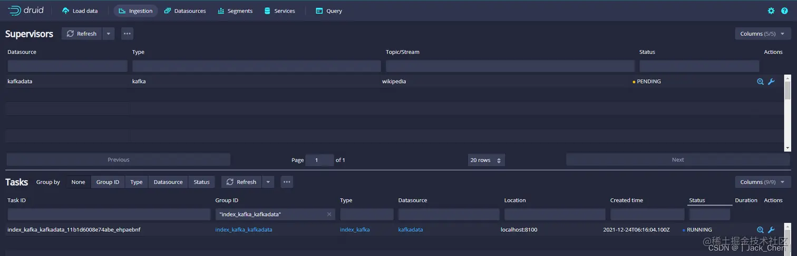Open the Ingestion tab
The height and width of the screenshot is (256, 797).
pyautogui.click(x=135, y=11)
